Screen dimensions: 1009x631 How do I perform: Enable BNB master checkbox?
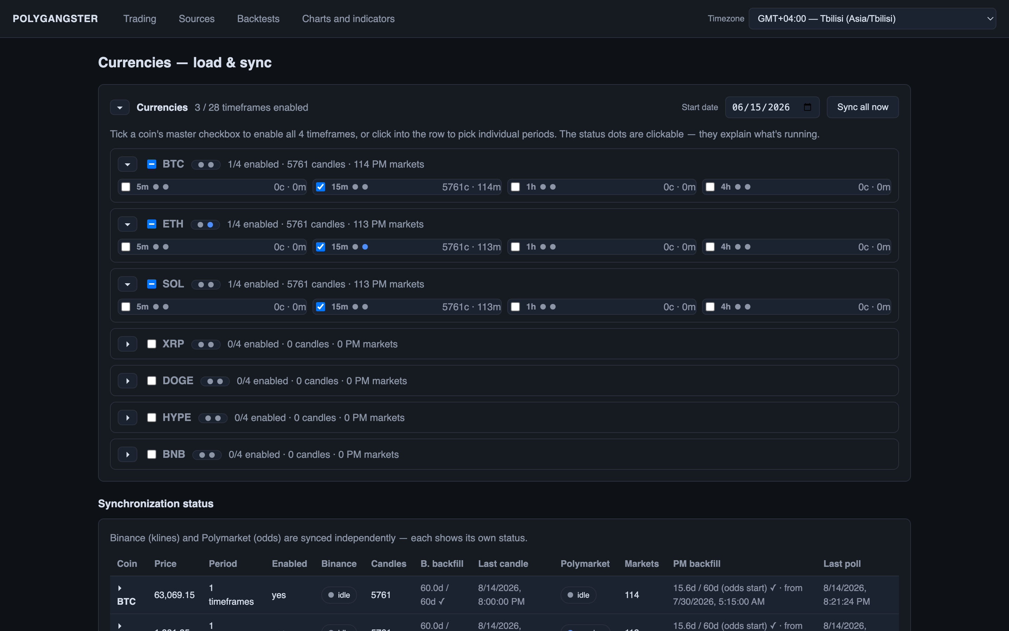(x=152, y=454)
